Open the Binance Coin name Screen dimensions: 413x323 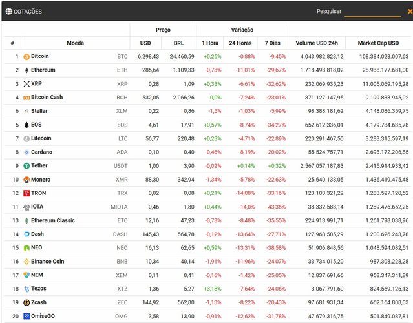tap(47, 261)
